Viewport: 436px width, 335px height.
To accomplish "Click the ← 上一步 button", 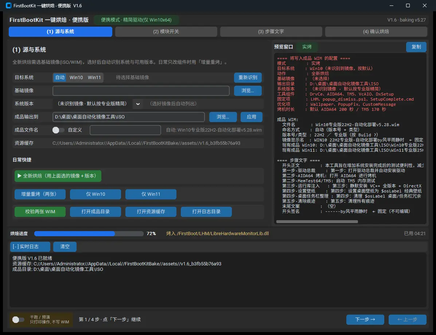I will tap(407, 319).
